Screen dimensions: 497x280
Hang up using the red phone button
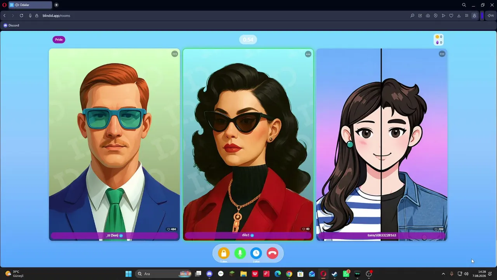click(273, 253)
